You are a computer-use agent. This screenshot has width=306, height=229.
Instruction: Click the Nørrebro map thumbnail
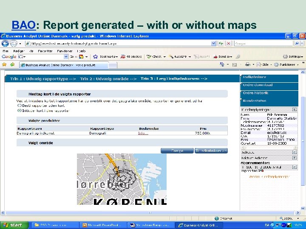point(122,179)
